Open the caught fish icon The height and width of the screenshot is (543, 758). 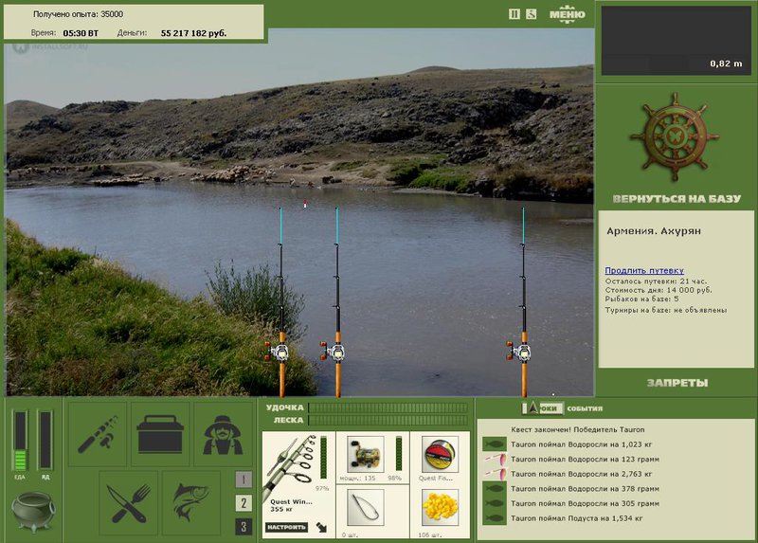point(191,503)
